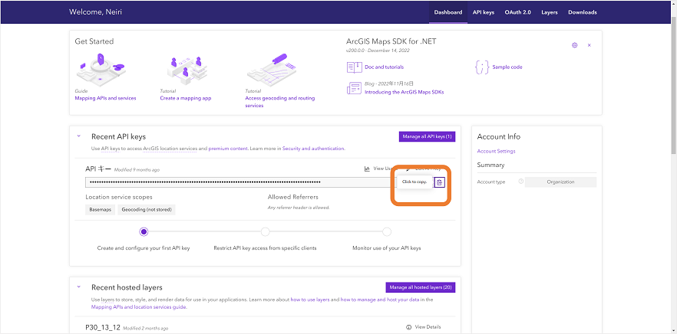Click the how to use layers link

(x=310, y=299)
